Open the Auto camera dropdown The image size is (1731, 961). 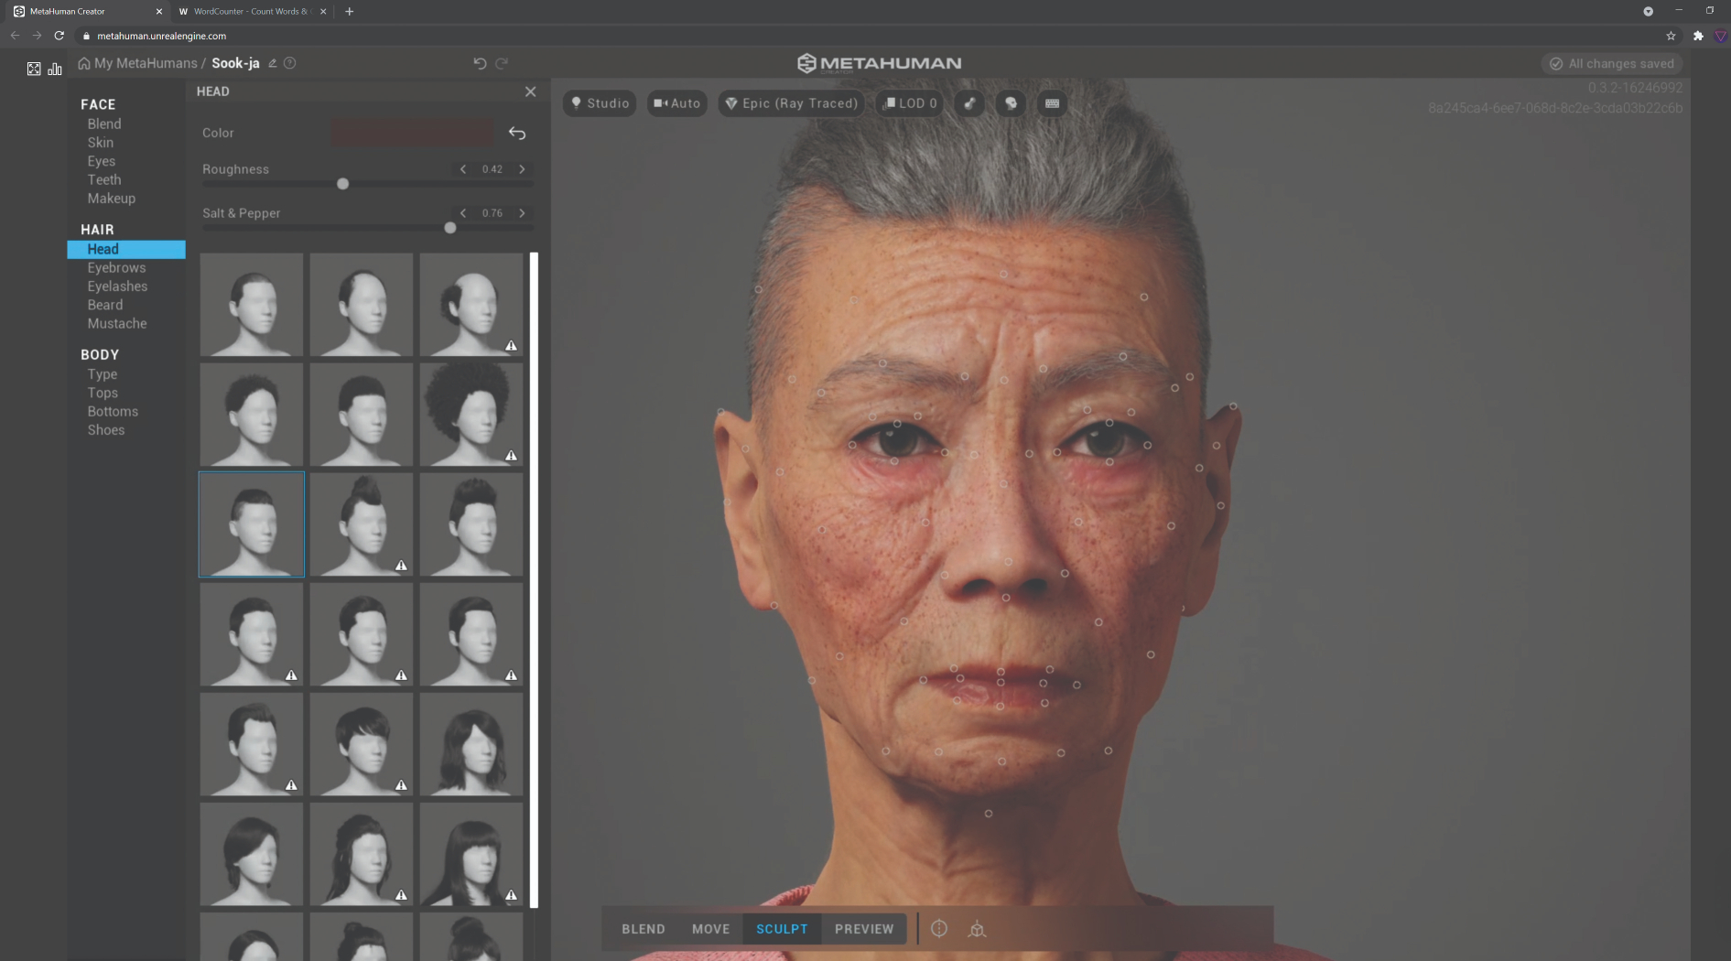pyautogui.click(x=677, y=103)
